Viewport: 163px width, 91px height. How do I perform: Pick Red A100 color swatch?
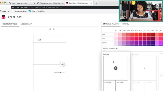pyautogui.click(x=157, y=35)
